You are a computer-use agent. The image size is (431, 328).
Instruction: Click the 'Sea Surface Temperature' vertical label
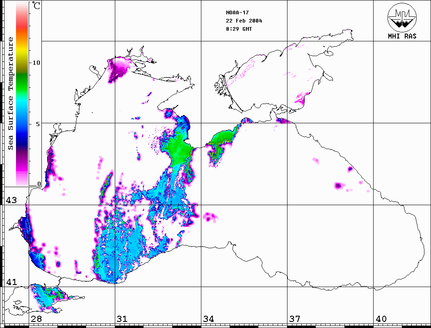(10, 93)
